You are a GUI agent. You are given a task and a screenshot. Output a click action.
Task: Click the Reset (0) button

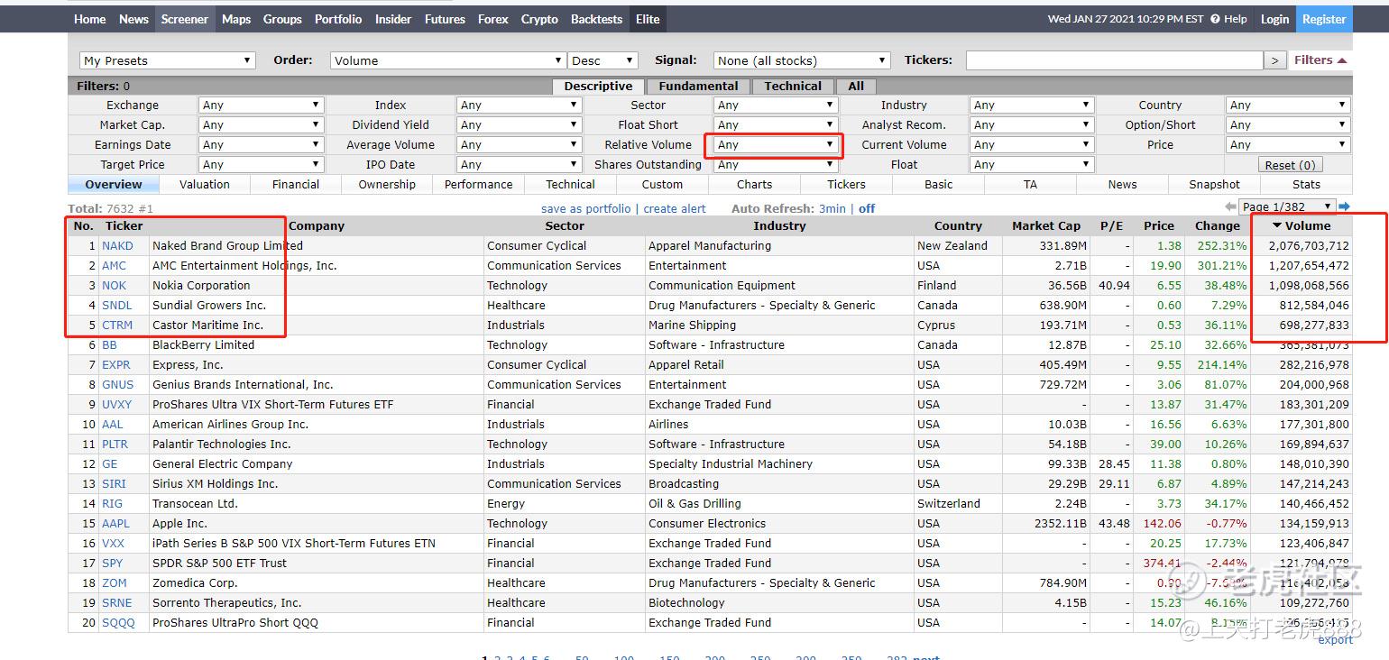tap(1290, 165)
